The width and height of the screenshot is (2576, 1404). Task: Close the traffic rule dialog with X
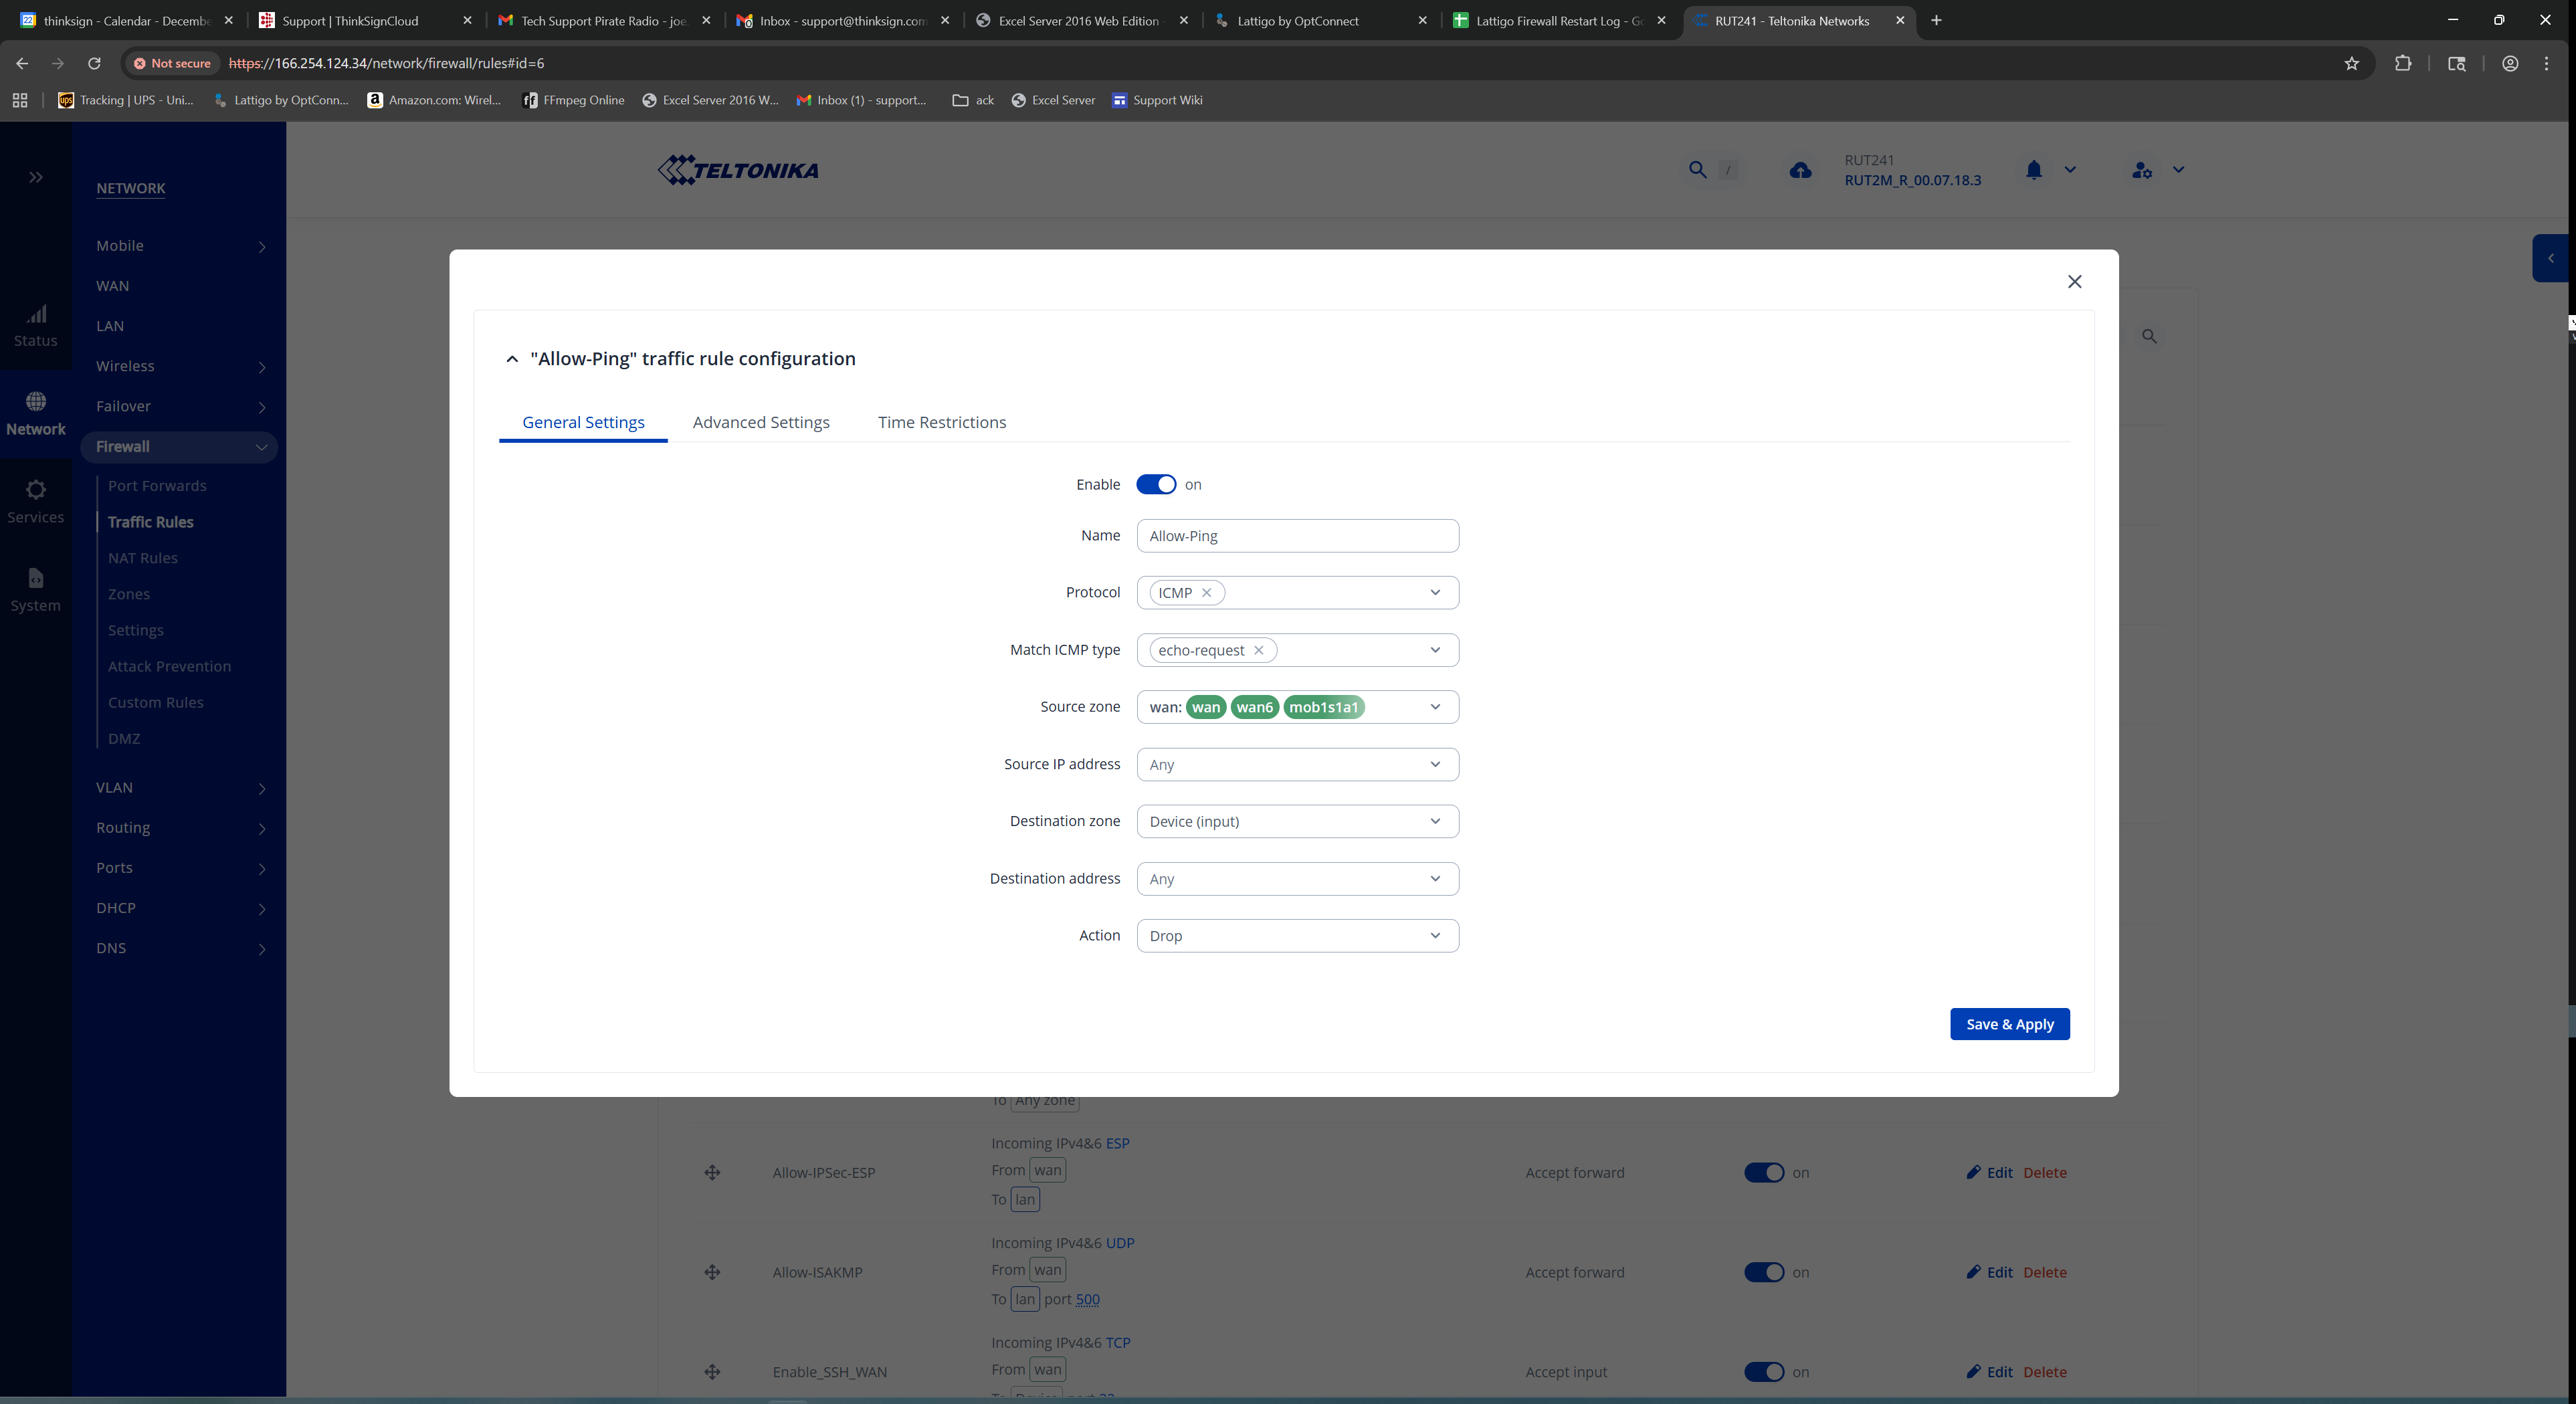click(x=2074, y=281)
